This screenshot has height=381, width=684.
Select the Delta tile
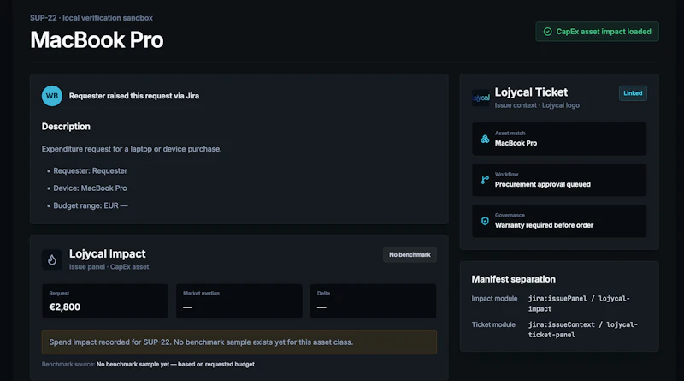click(x=373, y=301)
